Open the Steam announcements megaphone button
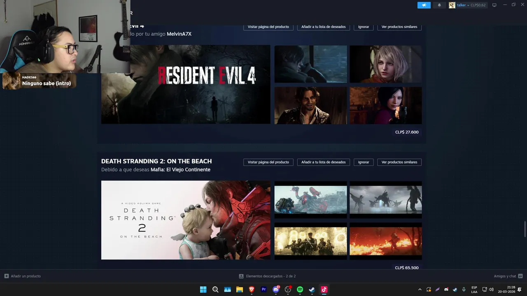 pos(424,5)
